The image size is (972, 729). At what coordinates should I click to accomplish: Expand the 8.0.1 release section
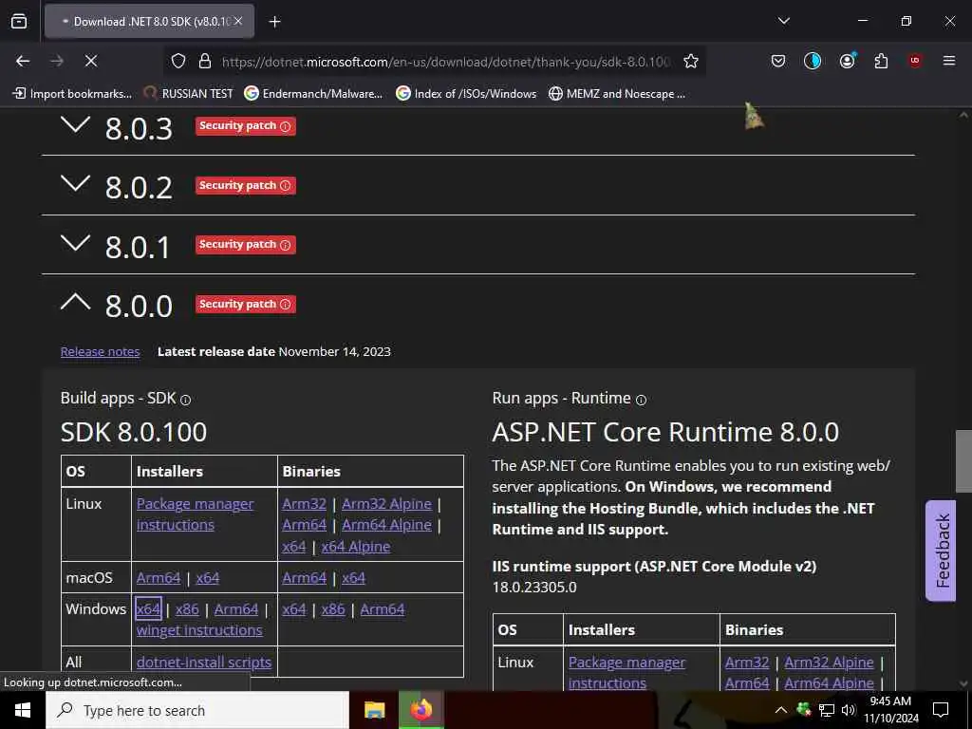(x=76, y=244)
